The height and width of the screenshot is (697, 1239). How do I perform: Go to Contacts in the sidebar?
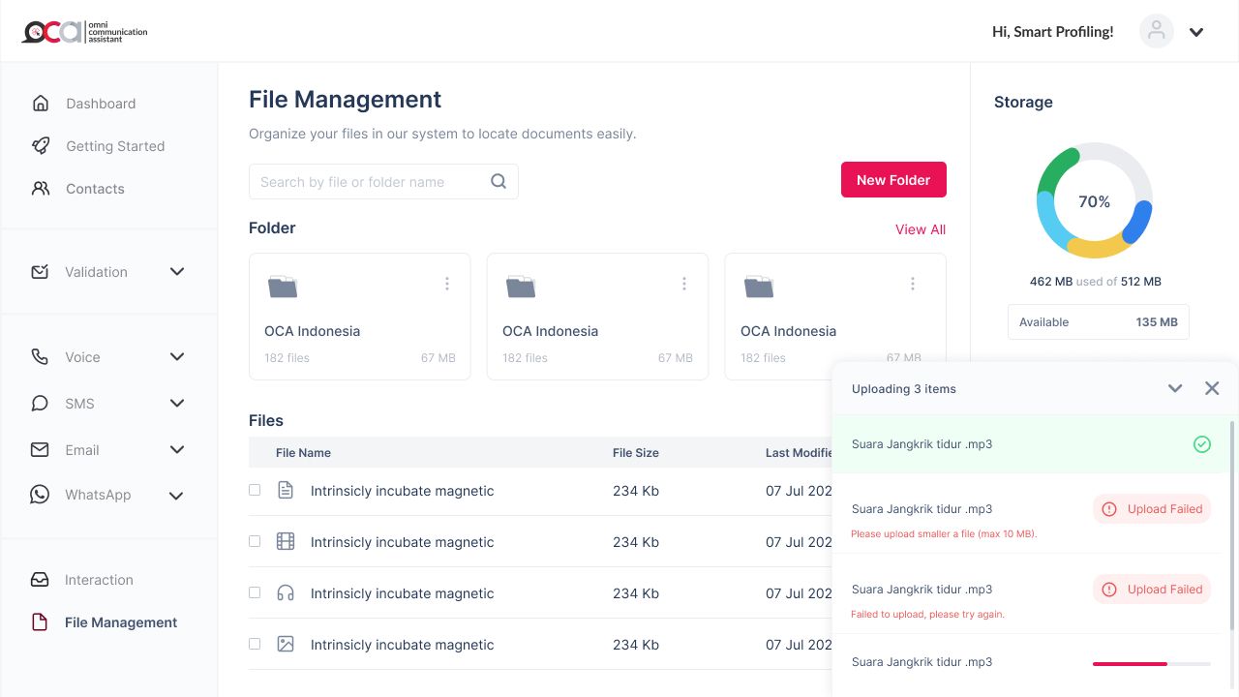[95, 189]
